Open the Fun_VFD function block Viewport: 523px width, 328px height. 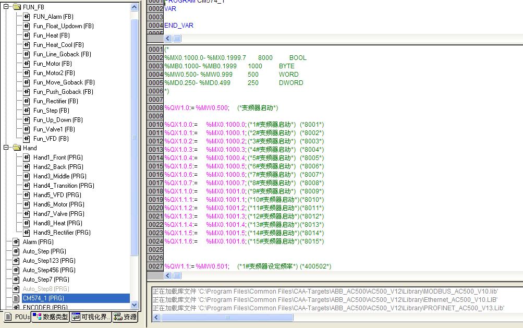pos(51,139)
